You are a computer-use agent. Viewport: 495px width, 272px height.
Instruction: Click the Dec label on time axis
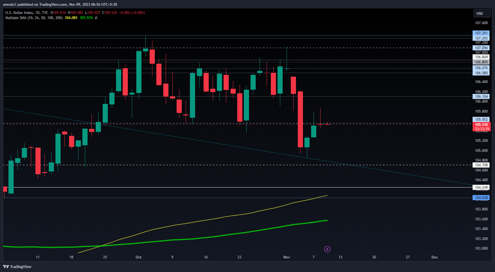(x=434, y=257)
